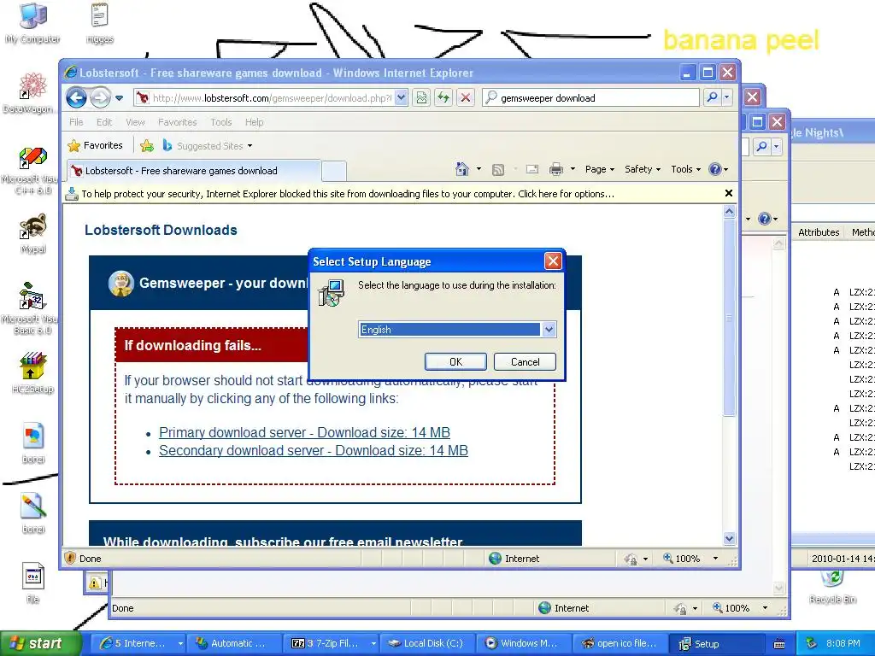
Task: Open Suggested Sites dropdown
Action: point(208,145)
